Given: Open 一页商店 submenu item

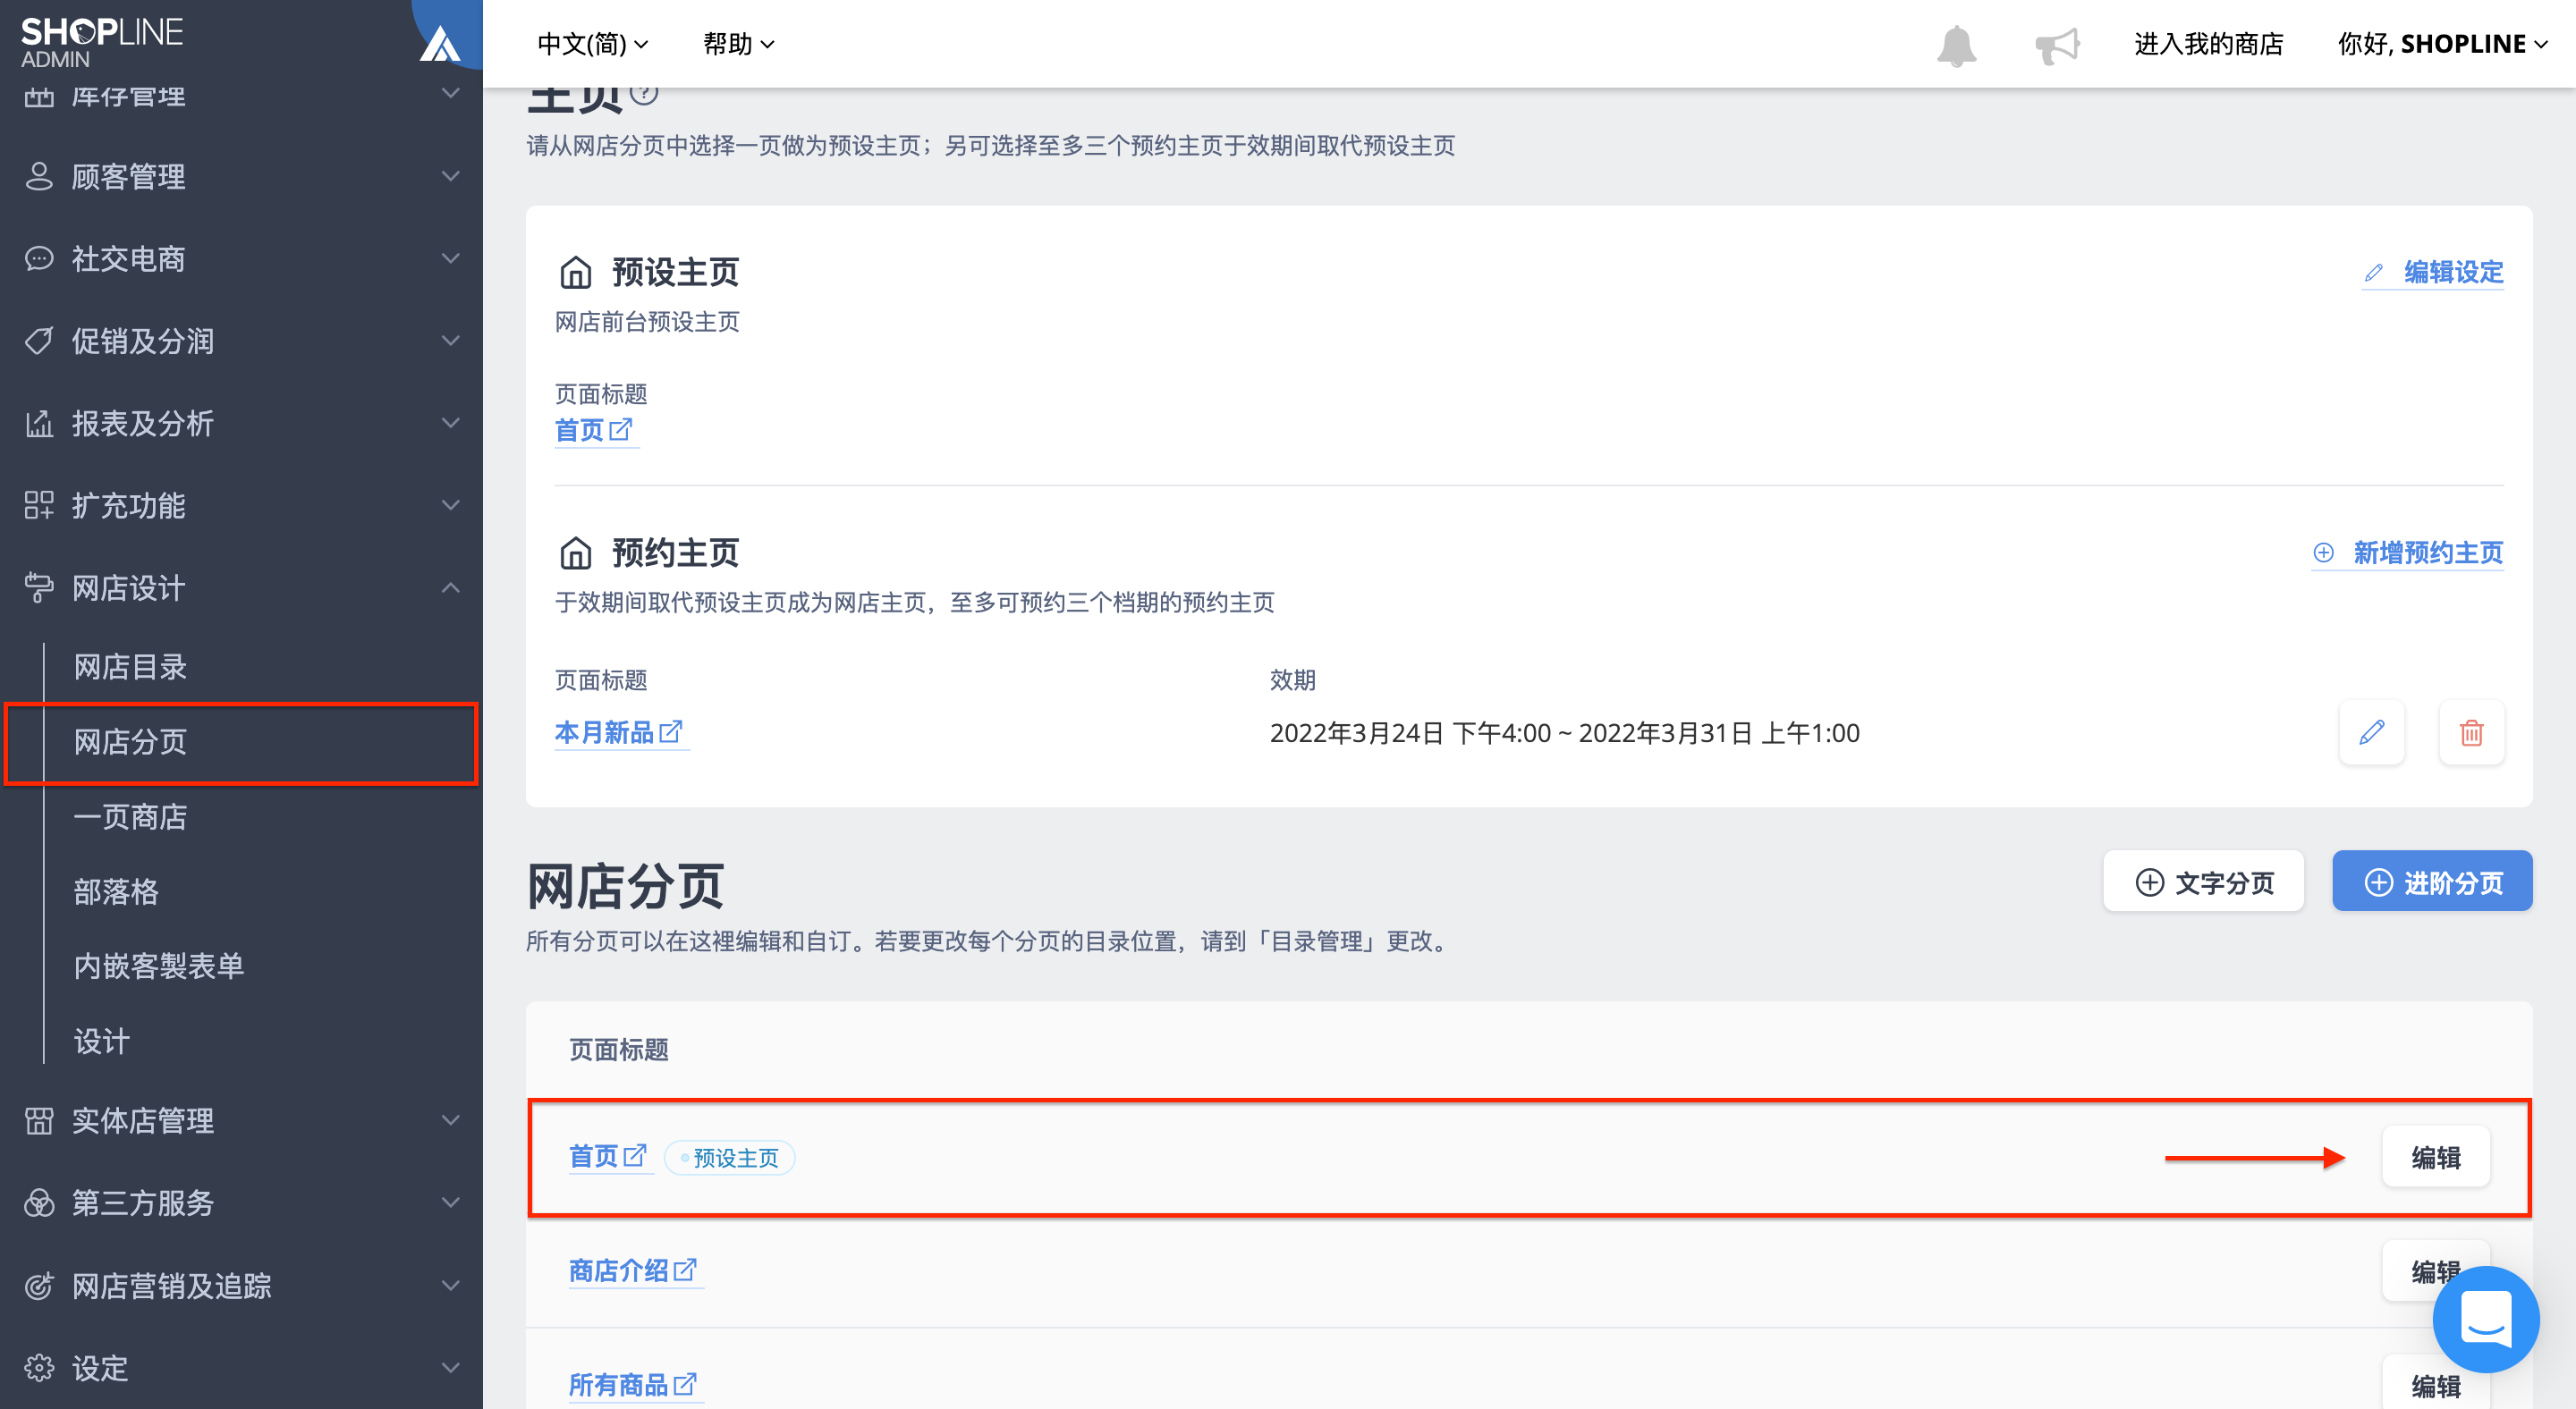Looking at the screenshot, I should (x=130, y=817).
